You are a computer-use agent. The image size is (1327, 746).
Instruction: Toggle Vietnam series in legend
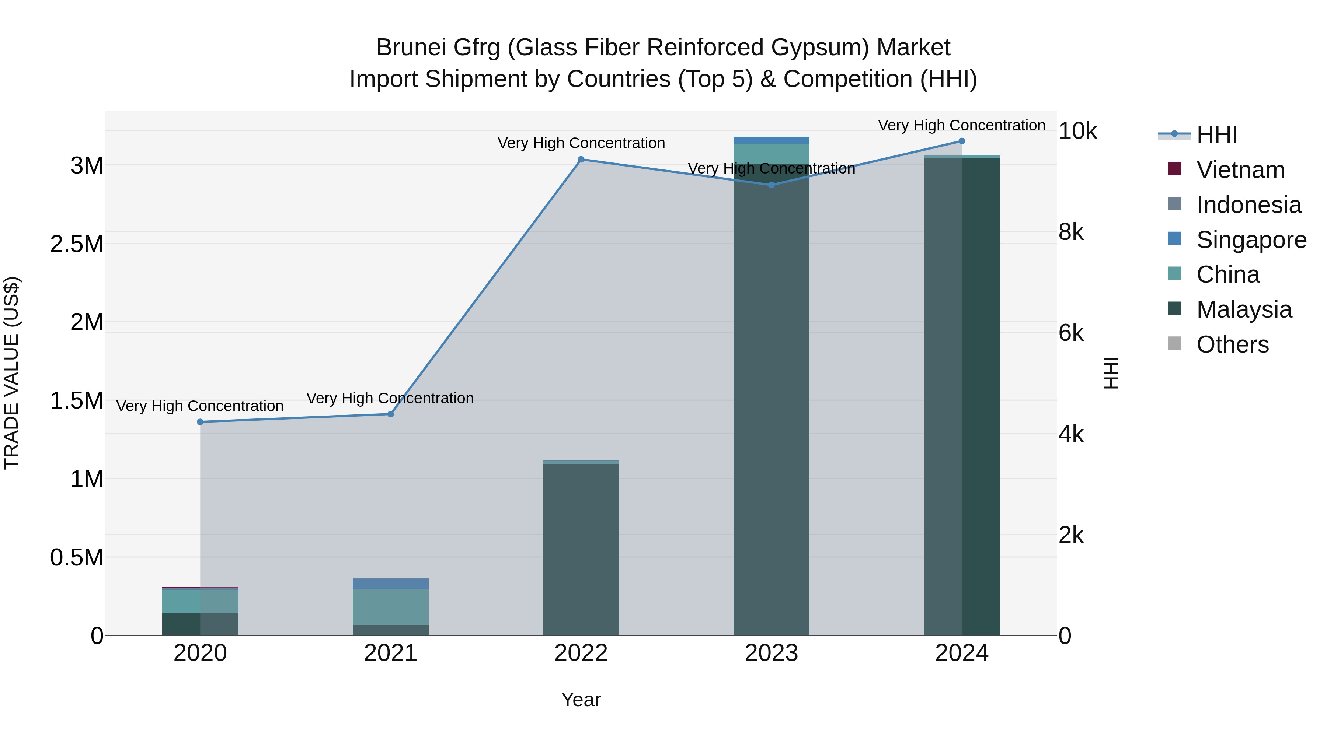[x=1226, y=169]
